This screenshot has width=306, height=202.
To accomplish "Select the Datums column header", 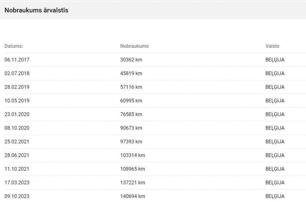I will tap(14, 46).
